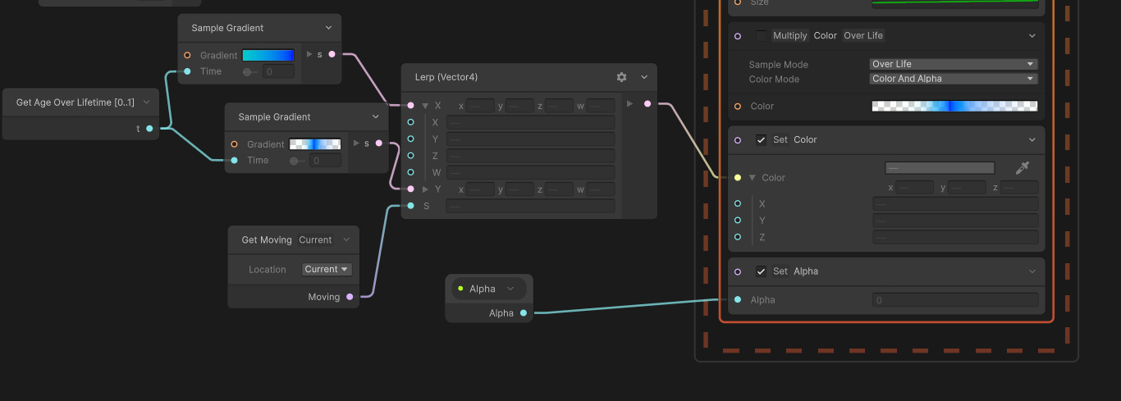
Task: Click the Time slider in the checkered Sample Gradient node
Action: click(298, 161)
